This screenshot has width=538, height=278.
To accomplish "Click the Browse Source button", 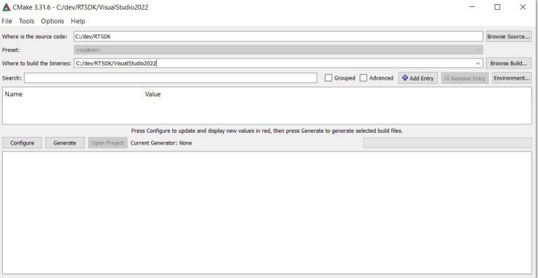I will 509,36.
